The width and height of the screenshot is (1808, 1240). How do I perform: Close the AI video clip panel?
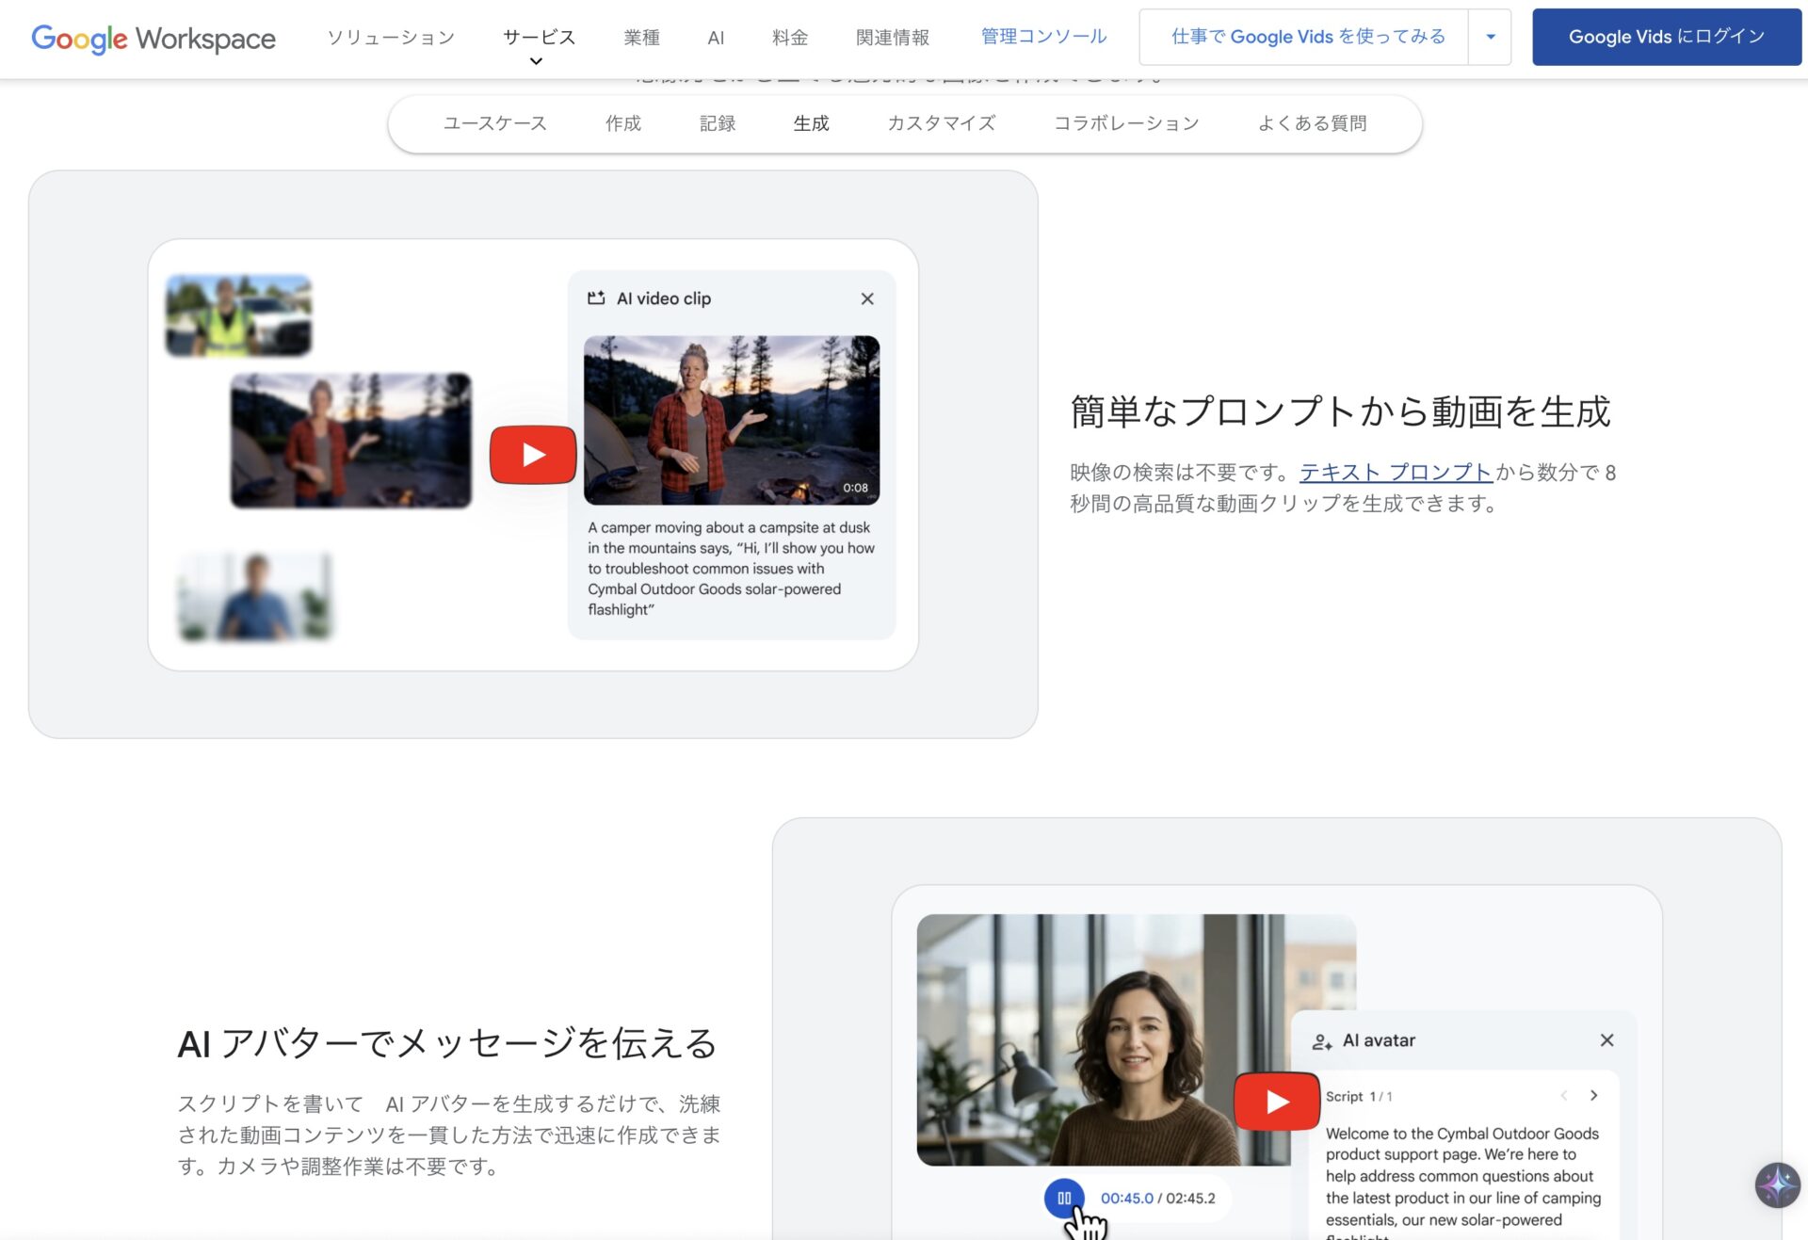867,298
